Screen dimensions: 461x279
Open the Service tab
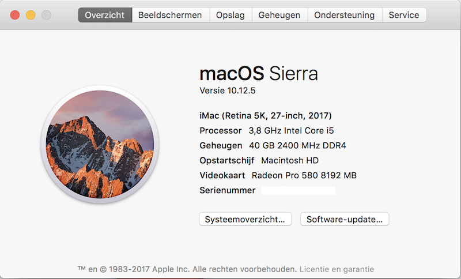(404, 15)
